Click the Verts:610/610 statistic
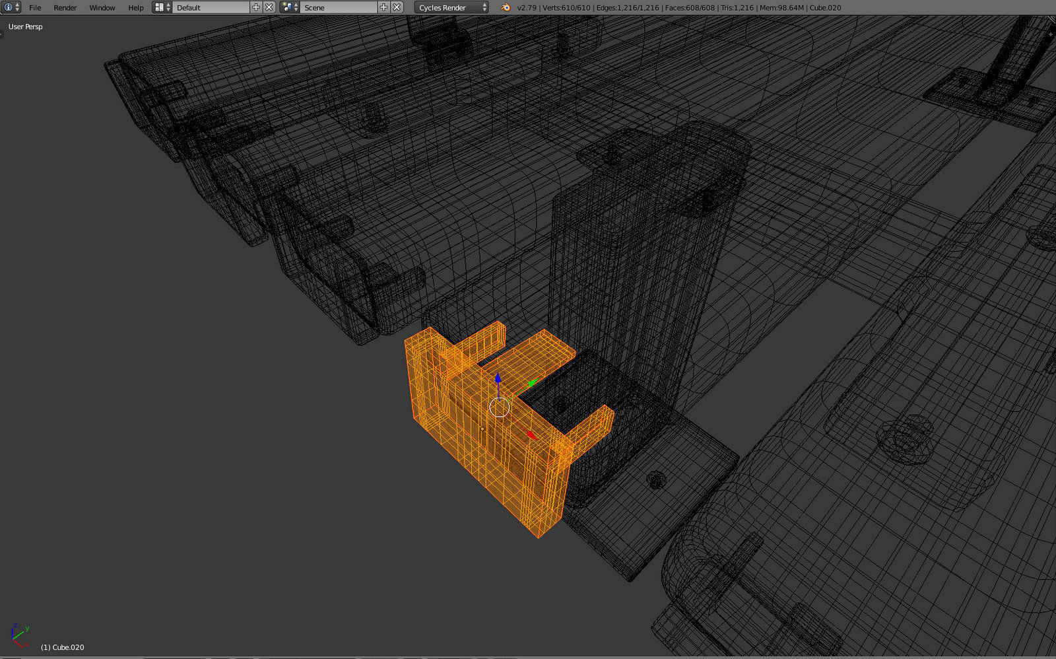This screenshot has width=1056, height=659. 566,8
